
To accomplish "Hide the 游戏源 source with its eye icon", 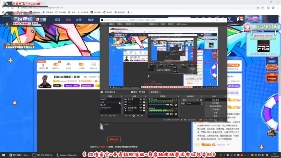I will [141, 99].
